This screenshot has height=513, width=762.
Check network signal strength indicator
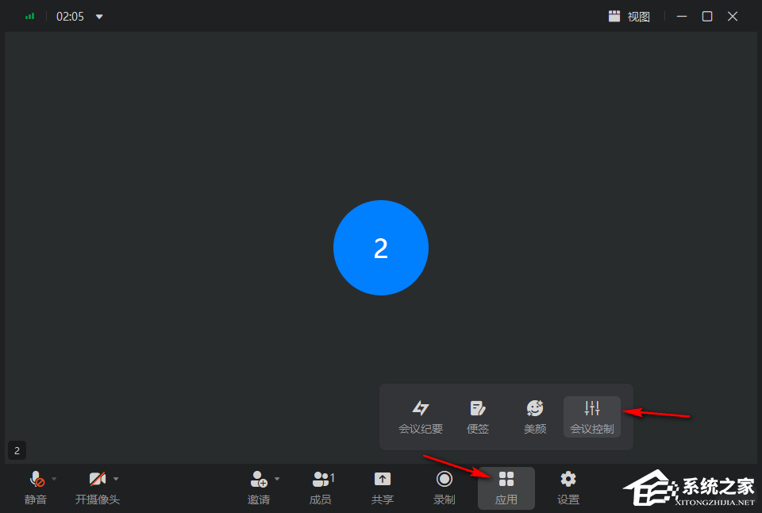tap(29, 17)
